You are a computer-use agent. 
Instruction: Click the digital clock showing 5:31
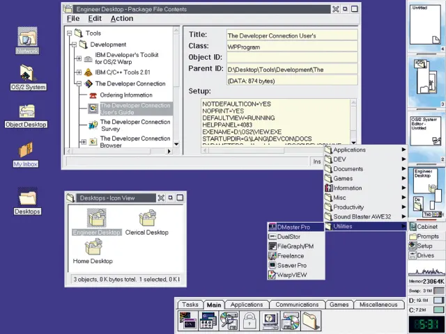(x=426, y=324)
